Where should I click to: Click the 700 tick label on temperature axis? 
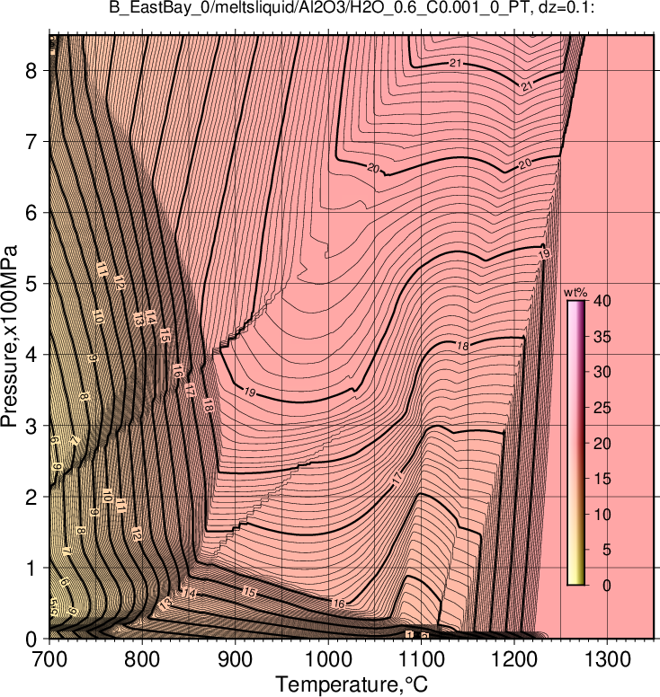tap(49, 659)
